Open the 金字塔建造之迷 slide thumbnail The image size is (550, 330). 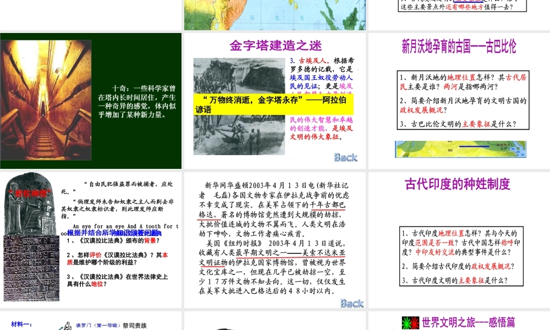[x=274, y=101]
